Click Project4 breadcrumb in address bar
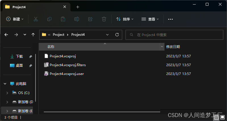Screen dimensions: 227x121 pyautogui.click(x=78, y=35)
